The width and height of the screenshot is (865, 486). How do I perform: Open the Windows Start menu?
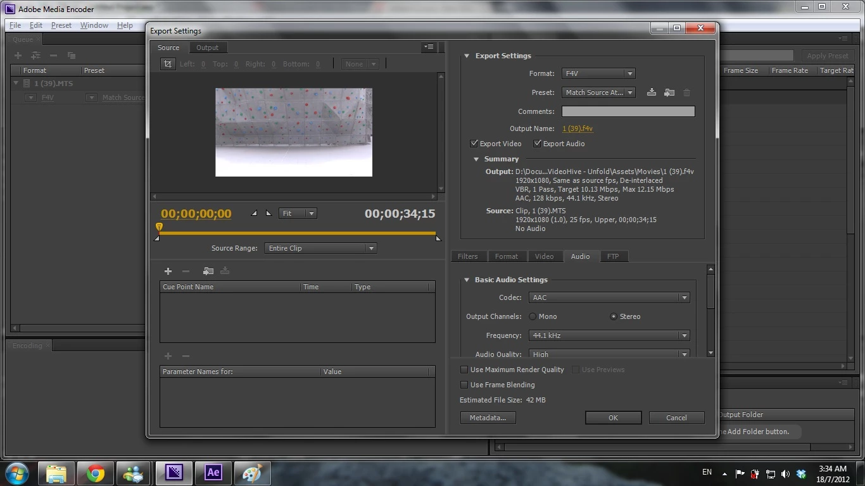(17, 473)
